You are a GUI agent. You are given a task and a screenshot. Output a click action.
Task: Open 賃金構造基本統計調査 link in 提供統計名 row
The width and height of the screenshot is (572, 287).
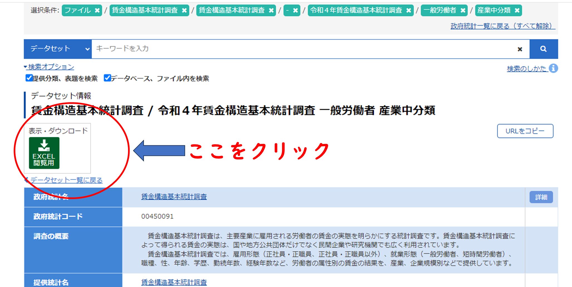pyautogui.click(x=174, y=282)
